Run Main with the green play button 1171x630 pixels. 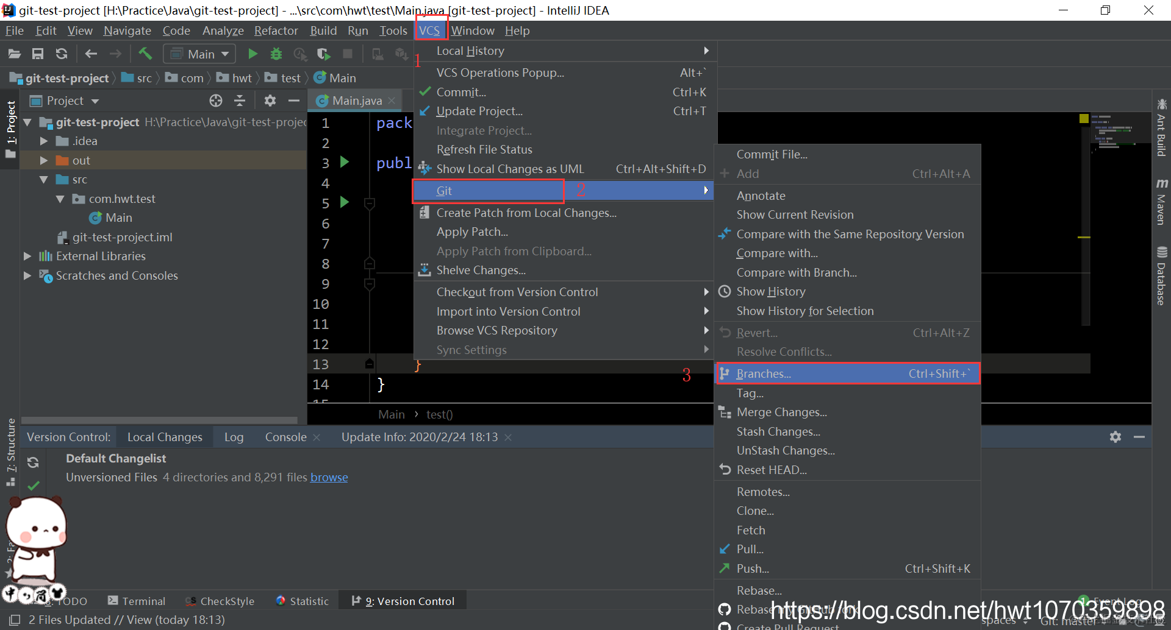pyautogui.click(x=252, y=54)
